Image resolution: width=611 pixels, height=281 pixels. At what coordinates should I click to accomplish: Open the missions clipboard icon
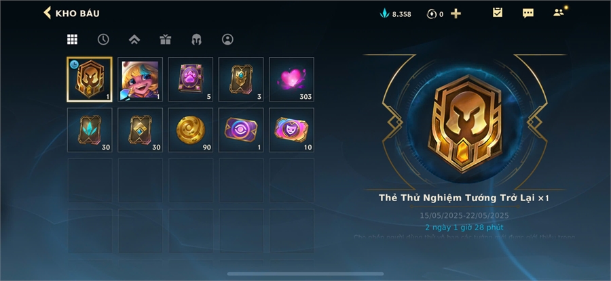tap(497, 13)
